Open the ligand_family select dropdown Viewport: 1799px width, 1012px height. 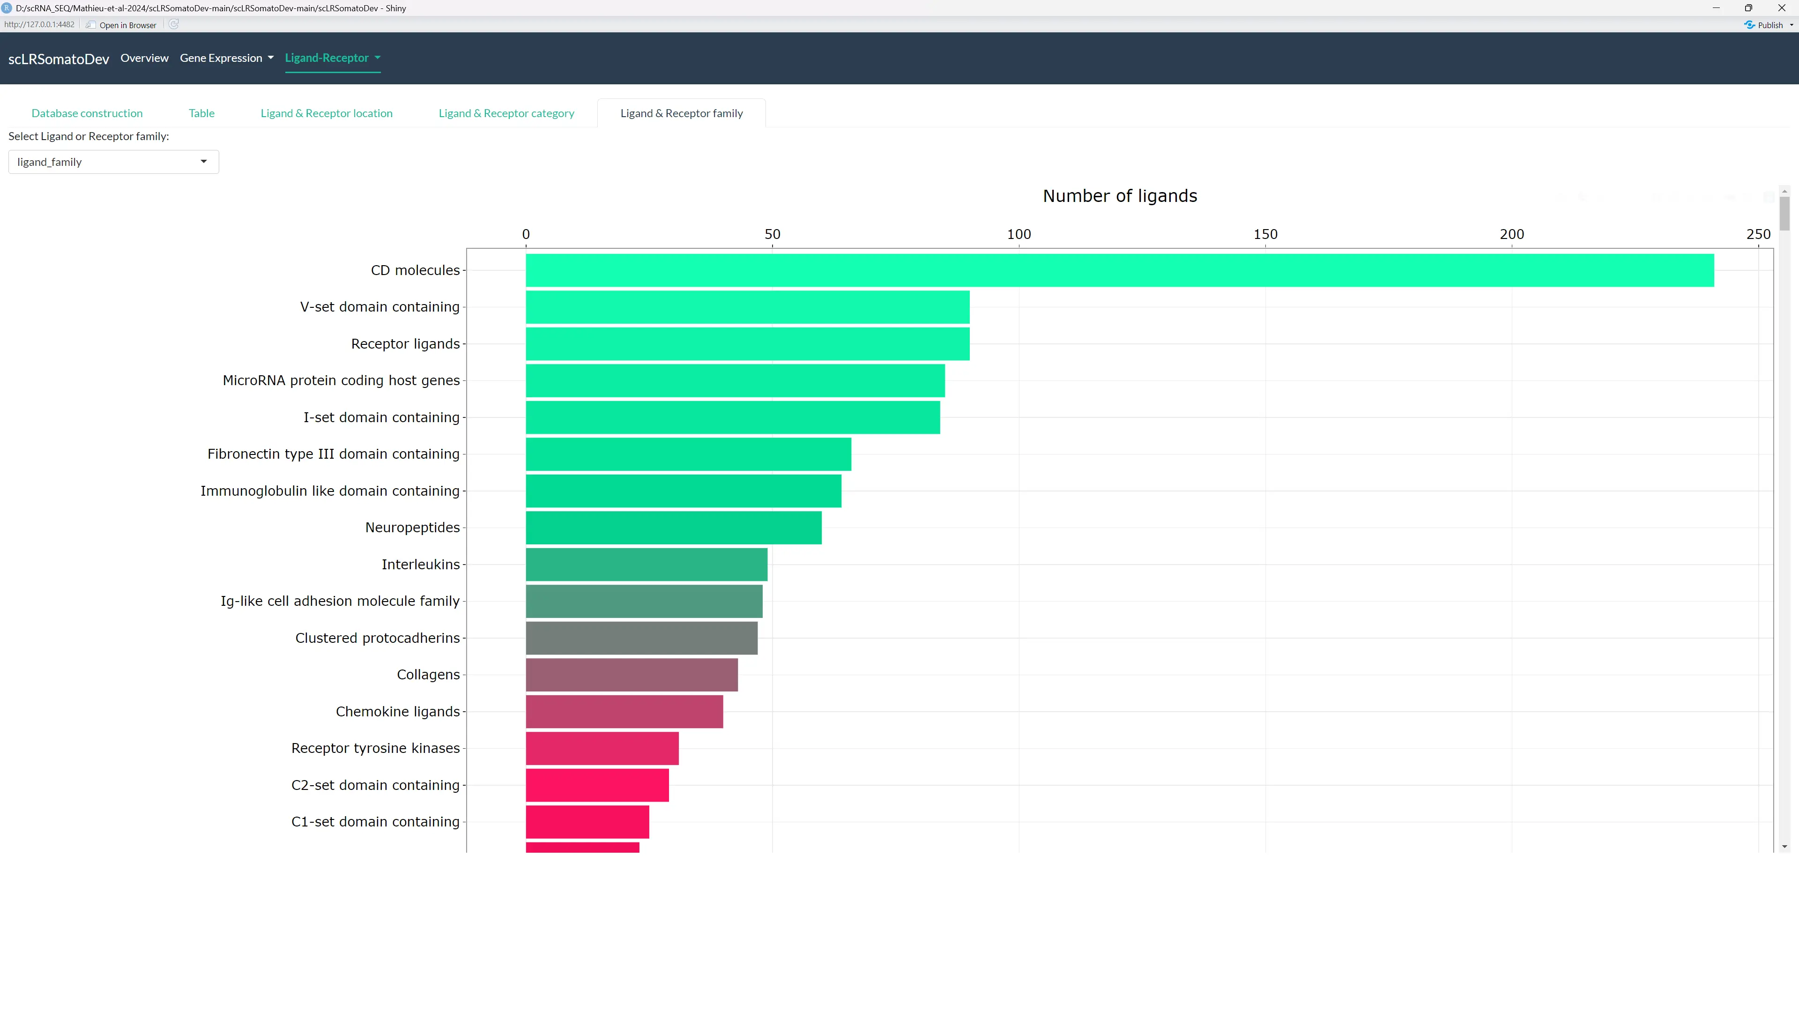(x=113, y=162)
